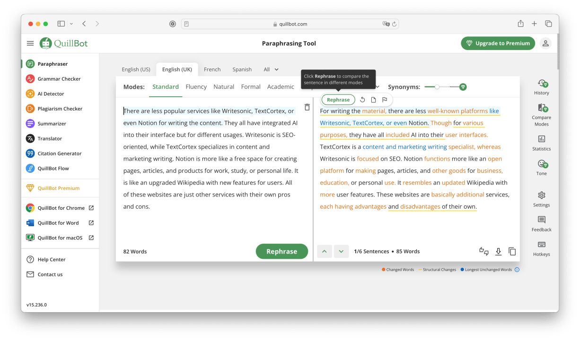
Task: Go to next sentence arrow
Action: point(341,252)
